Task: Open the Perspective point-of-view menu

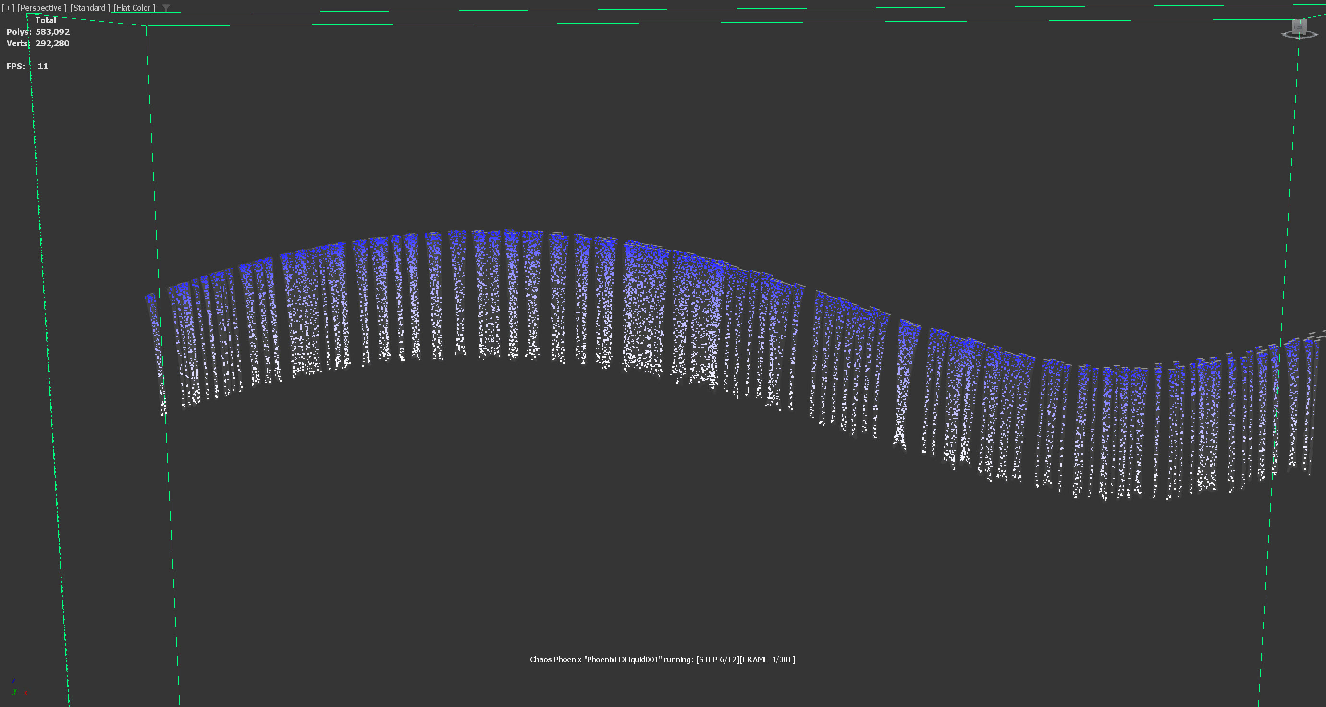Action: pos(42,8)
